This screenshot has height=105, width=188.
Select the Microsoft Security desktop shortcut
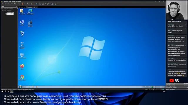pyautogui.click(x=30, y=23)
